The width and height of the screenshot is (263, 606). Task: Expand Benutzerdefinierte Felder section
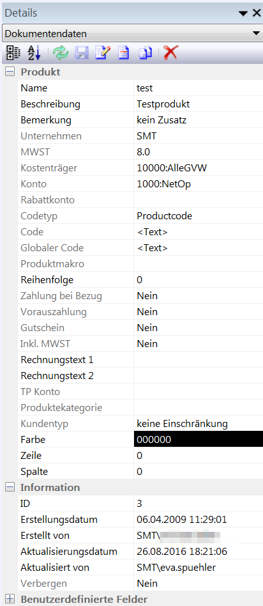point(10,600)
